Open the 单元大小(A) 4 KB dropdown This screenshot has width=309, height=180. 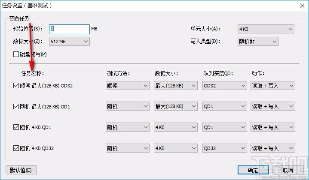pos(266,29)
